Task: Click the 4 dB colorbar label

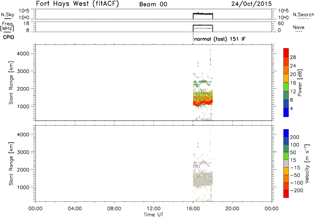Action: click(291, 108)
